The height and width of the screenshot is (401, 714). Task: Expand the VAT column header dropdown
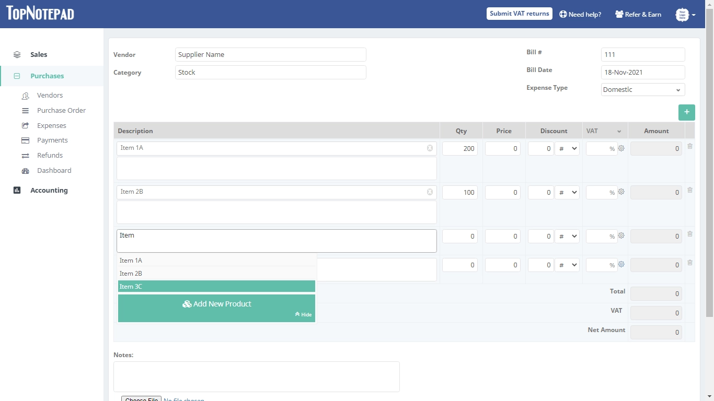coord(620,131)
